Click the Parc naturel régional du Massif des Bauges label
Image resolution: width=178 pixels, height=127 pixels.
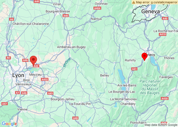[x=150, y=87]
